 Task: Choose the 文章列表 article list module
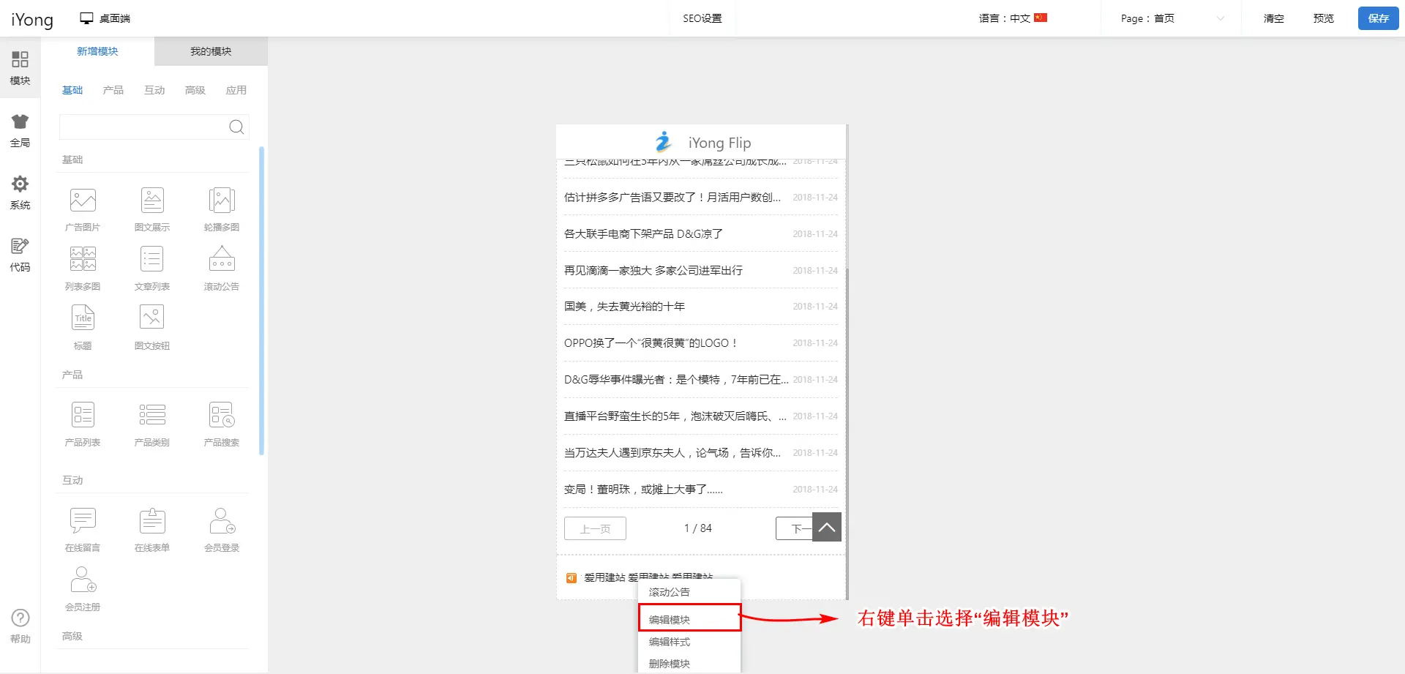[x=152, y=260]
